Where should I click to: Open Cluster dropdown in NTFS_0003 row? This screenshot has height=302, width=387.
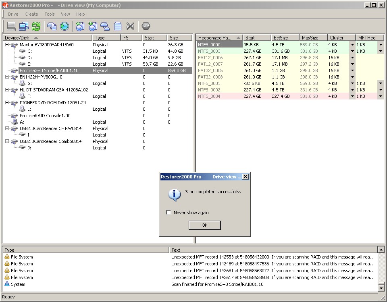tap(352, 51)
